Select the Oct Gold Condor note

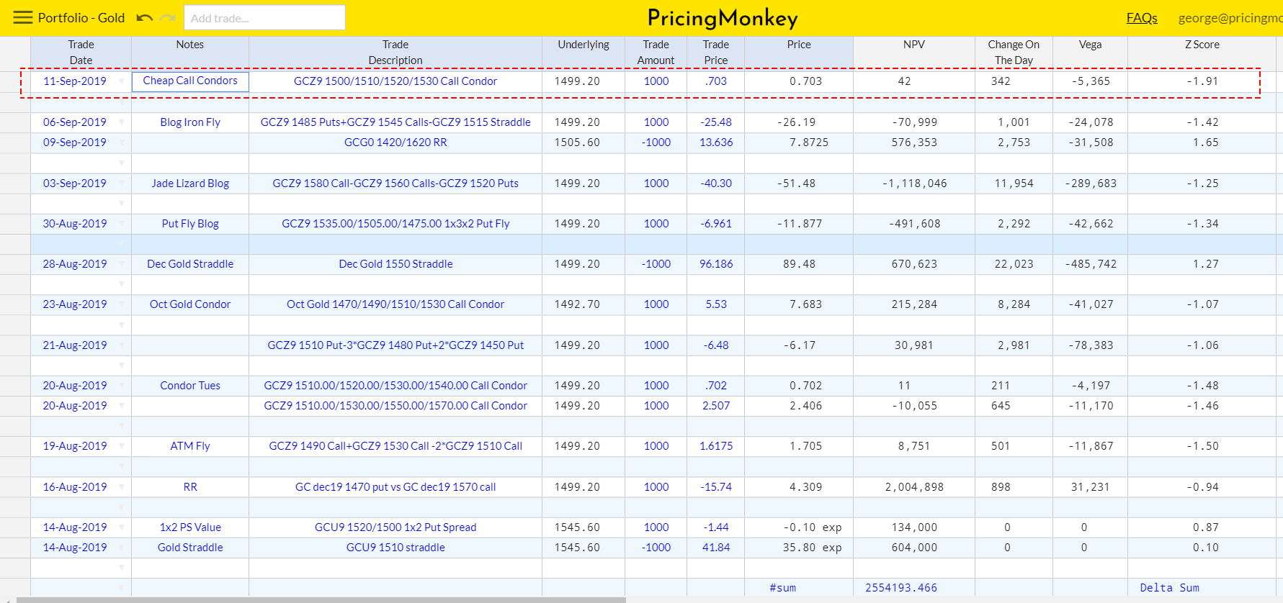tap(190, 304)
